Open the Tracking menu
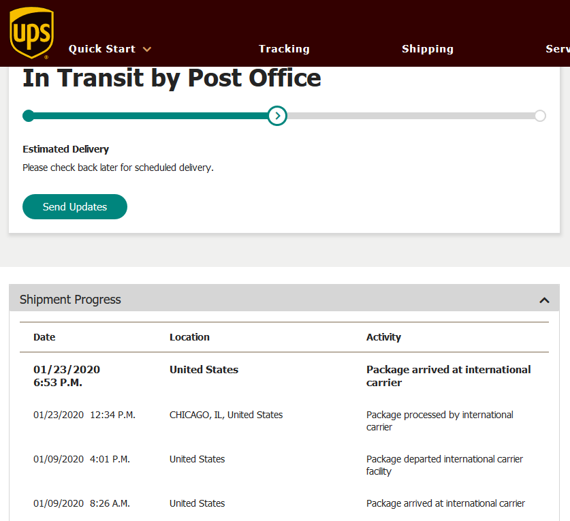 (284, 49)
